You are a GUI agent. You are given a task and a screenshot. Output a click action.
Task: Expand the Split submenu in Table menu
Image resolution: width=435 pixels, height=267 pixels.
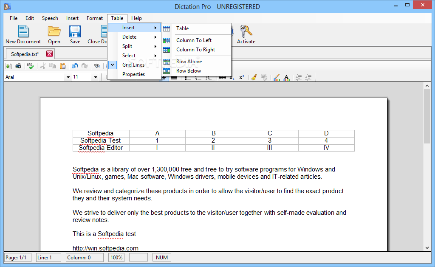[134, 46]
